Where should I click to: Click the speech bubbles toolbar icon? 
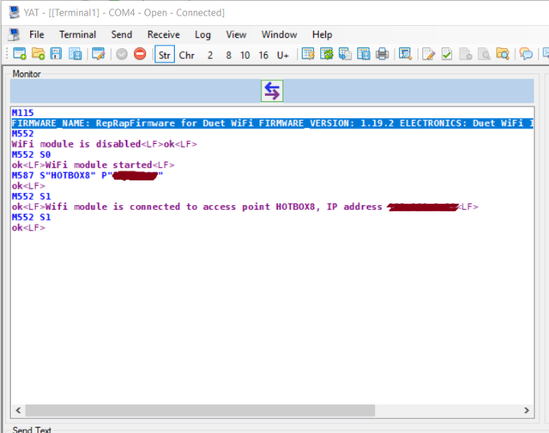coord(526,54)
